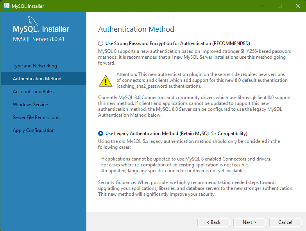Select Use Strong Password Encryption radio button
Viewport: 306px width, 231px height.
pos(101,43)
